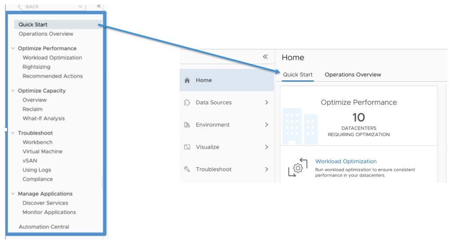
Task: Collapse old left menu with double-chevron
Action: (x=99, y=6)
